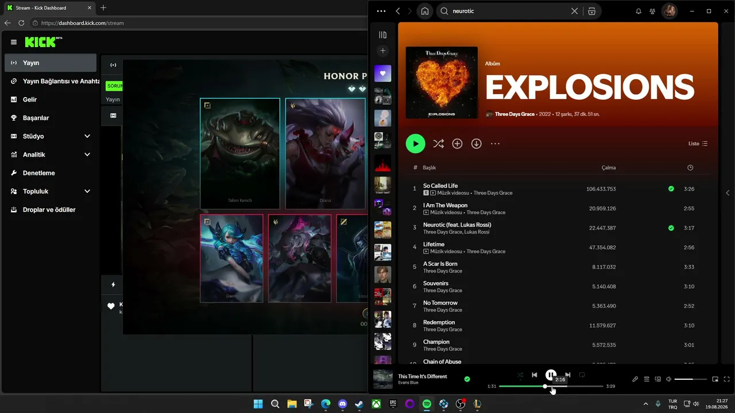Open the Liste view options dropdown

[698, 143]
